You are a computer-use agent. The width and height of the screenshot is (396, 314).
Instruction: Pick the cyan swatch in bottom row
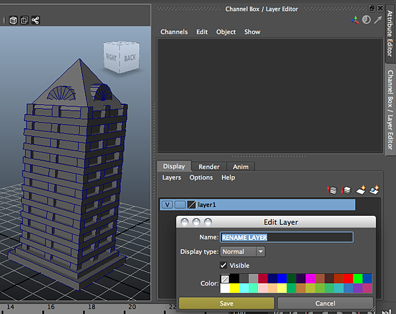pos(244,288)
